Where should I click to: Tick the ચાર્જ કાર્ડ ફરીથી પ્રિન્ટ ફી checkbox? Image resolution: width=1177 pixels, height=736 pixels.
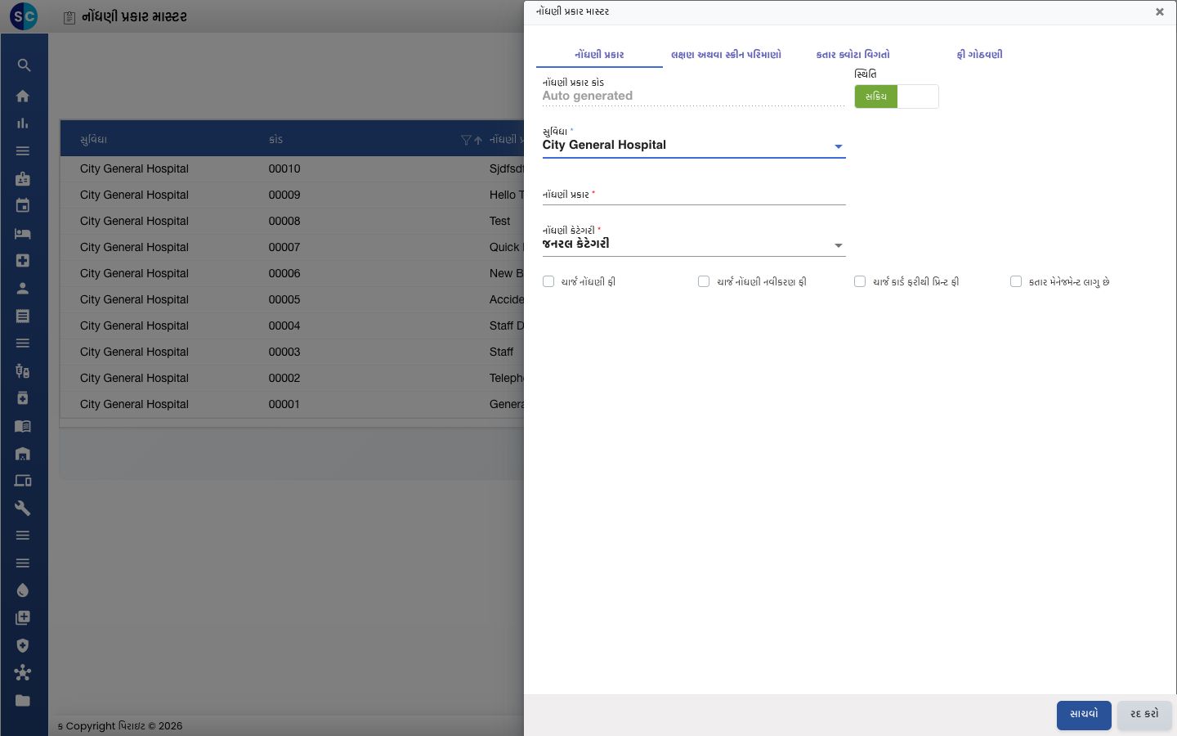(x=860, y=281)
